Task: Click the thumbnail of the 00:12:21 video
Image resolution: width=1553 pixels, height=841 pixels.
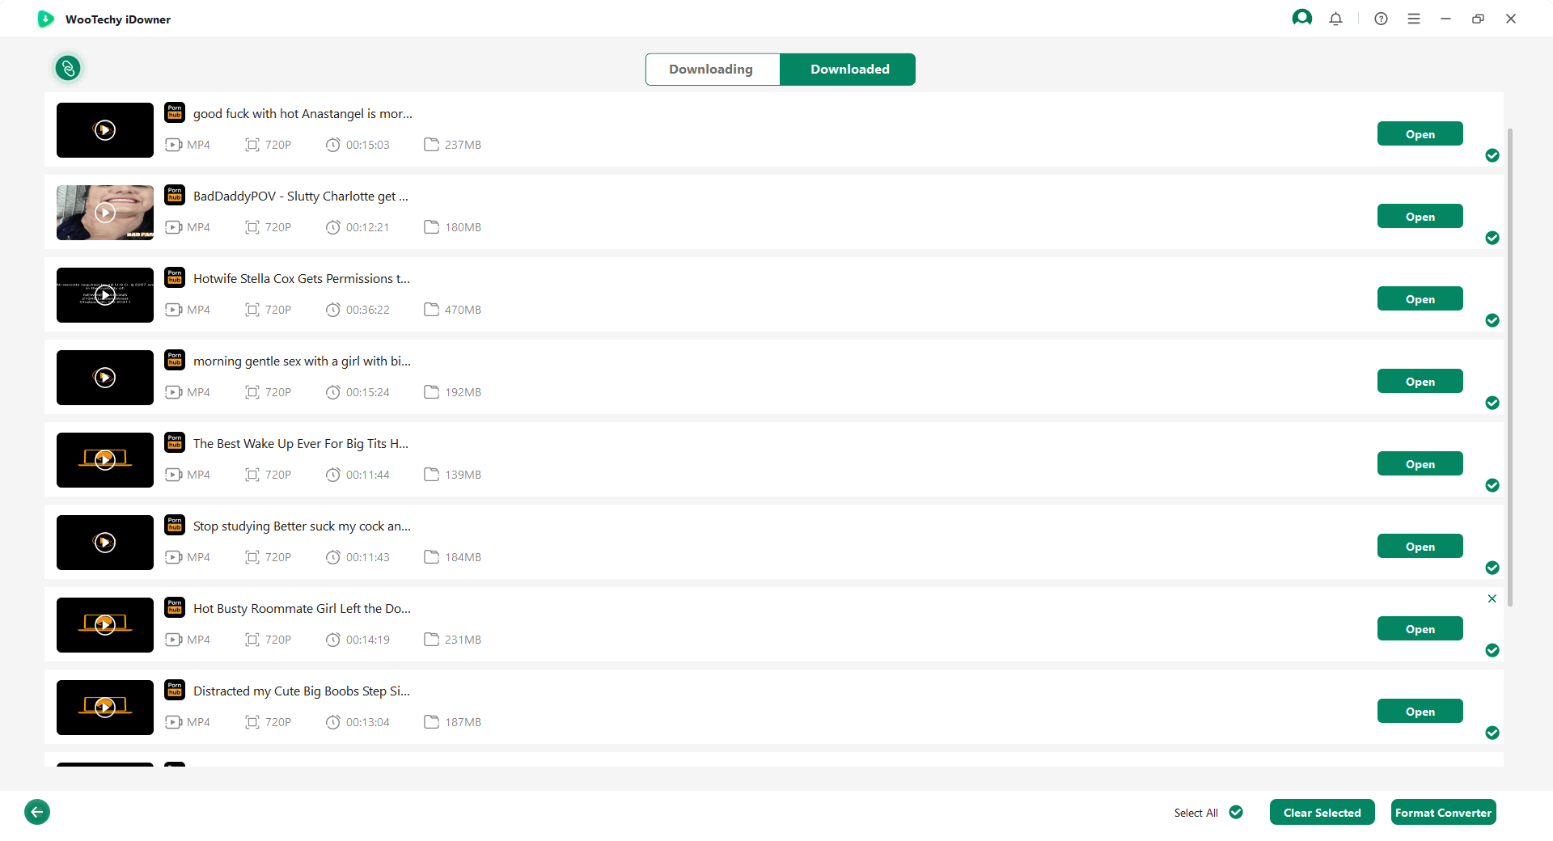Action: pyautogui.click(x=105, y=213)
